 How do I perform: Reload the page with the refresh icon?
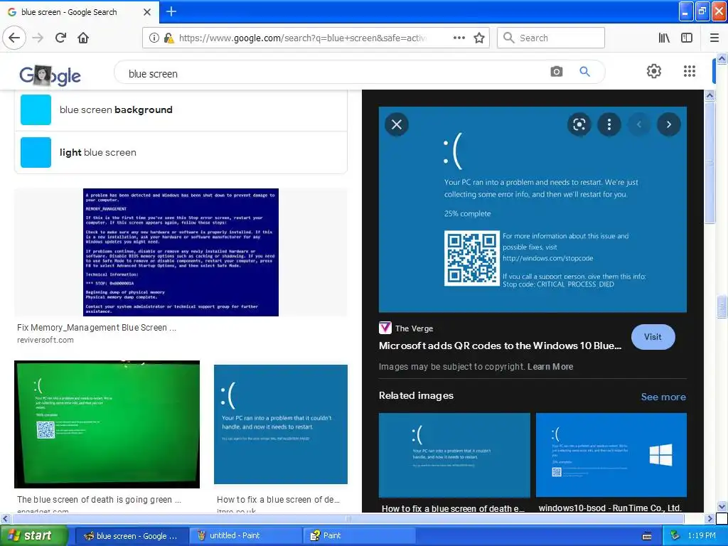tap(60, 38)
